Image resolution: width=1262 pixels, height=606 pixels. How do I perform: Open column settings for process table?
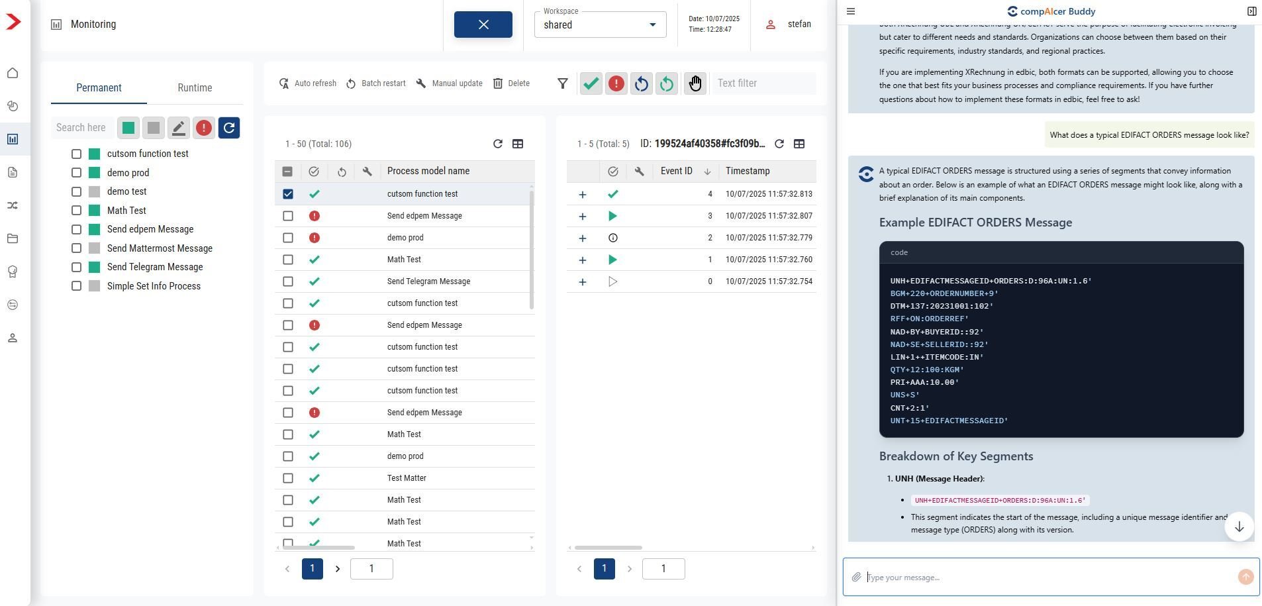click(x=518, y=144)
